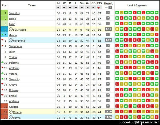Image resolution: width=160 pixels, height=125 pixels.
Task: Sort table by the GD column header
Action: 93,3
